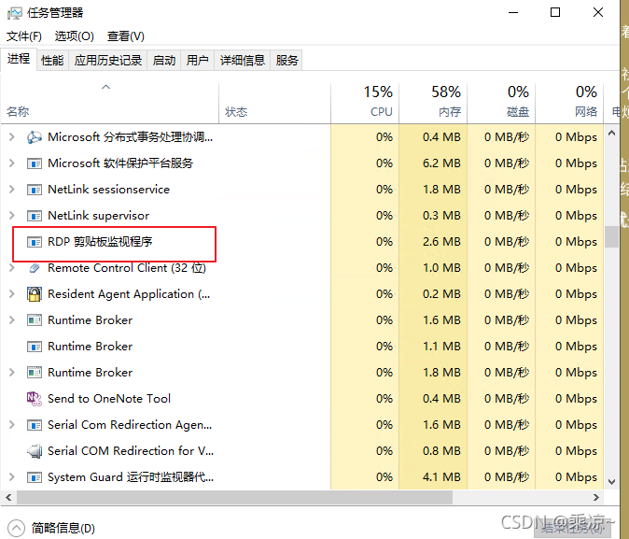Click the NetLink sessionservice process icon
629x539 pixels.
35,190
